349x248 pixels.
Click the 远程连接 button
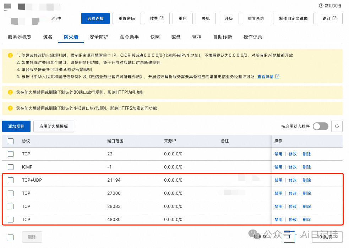pos(96,18)
